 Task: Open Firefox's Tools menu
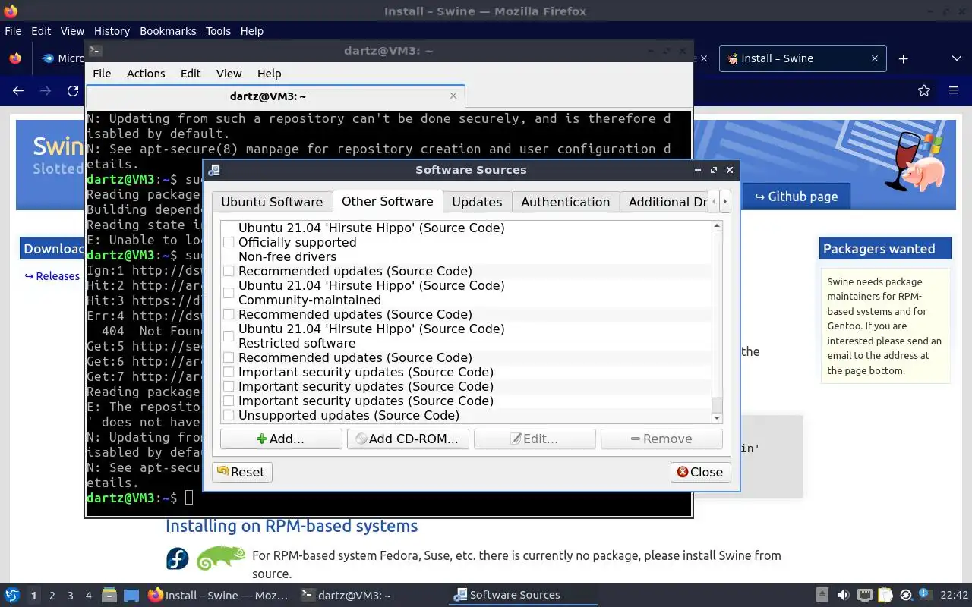coord(218,31)
